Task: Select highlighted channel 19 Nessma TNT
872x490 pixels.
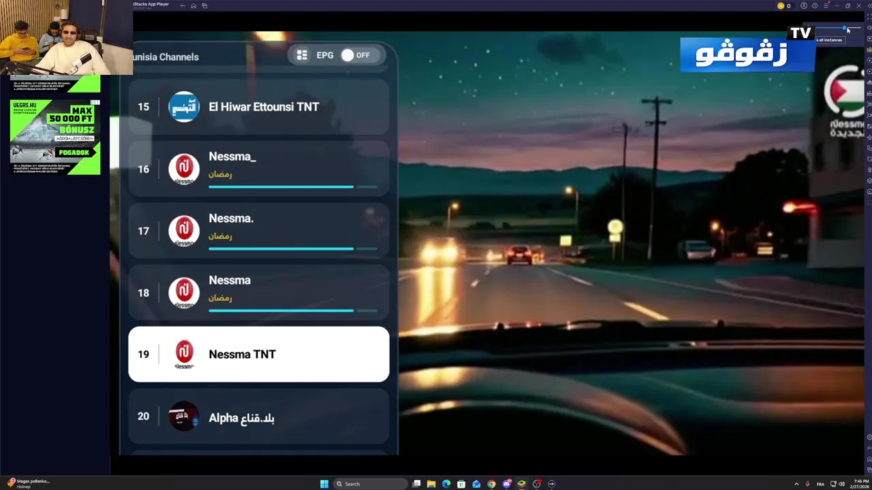Action: point(259,354)
